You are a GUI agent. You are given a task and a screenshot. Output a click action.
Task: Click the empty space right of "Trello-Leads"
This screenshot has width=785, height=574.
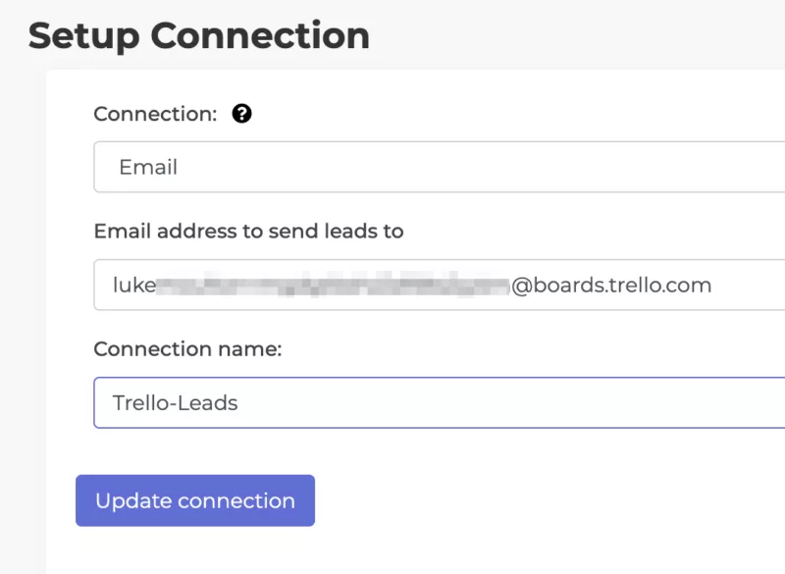[x=510, y=402]
